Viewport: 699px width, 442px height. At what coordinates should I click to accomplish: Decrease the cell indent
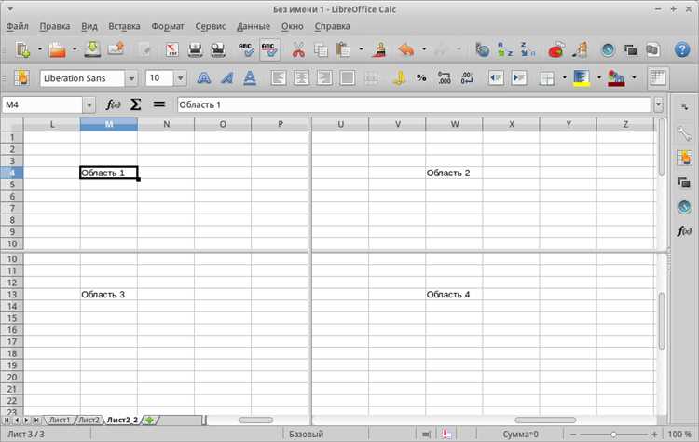click(x=496, y=78)
